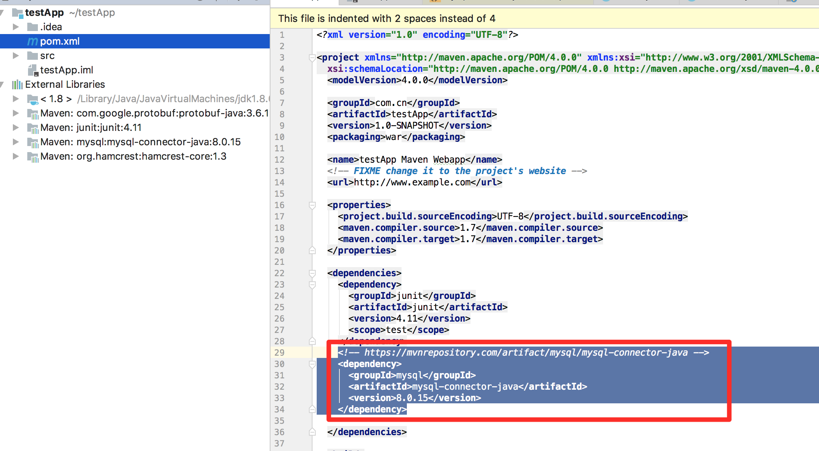Fold the project tag at line 3
819x451 pixels.
312,58
